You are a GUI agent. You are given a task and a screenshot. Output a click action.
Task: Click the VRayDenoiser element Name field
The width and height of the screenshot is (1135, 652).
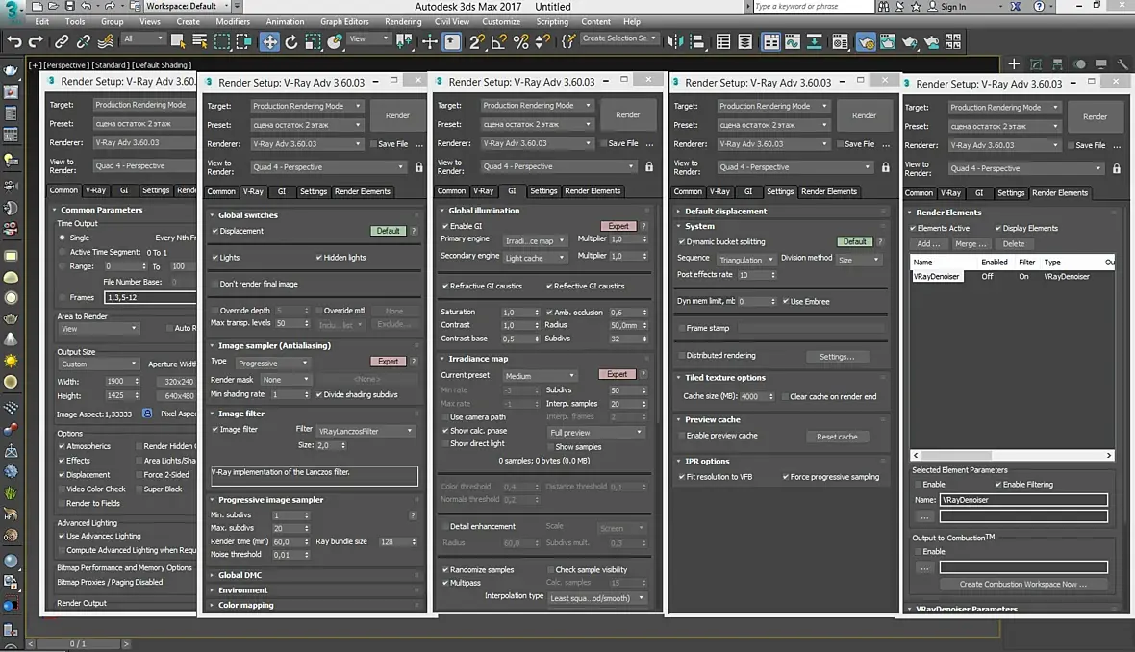pos(1023,500)
